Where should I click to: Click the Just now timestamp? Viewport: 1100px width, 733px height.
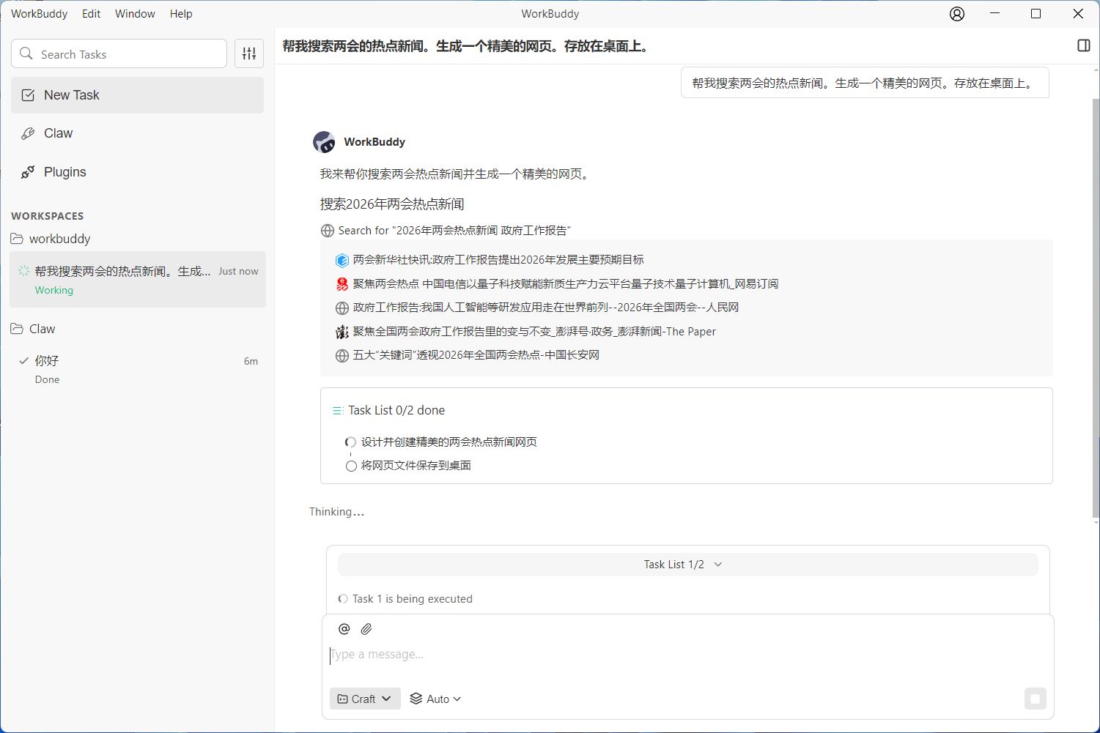[238, 271]
